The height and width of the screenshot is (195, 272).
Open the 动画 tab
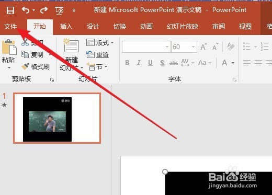pos(146,27)
